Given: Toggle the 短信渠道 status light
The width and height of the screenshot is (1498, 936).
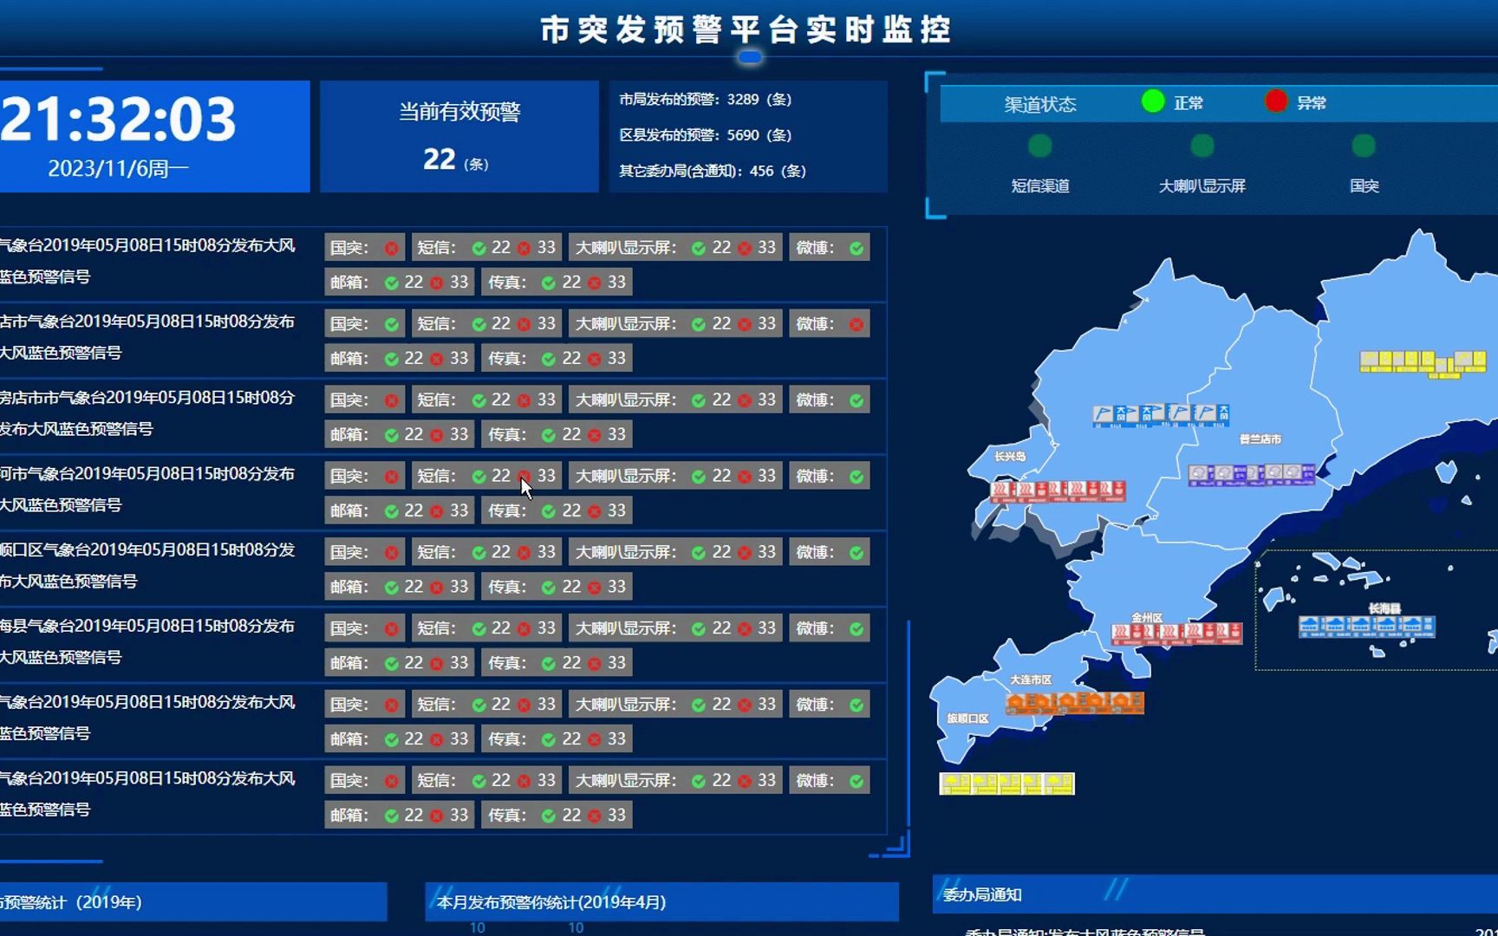Looking at the screenshot, I should click(x=1039, y=146).
